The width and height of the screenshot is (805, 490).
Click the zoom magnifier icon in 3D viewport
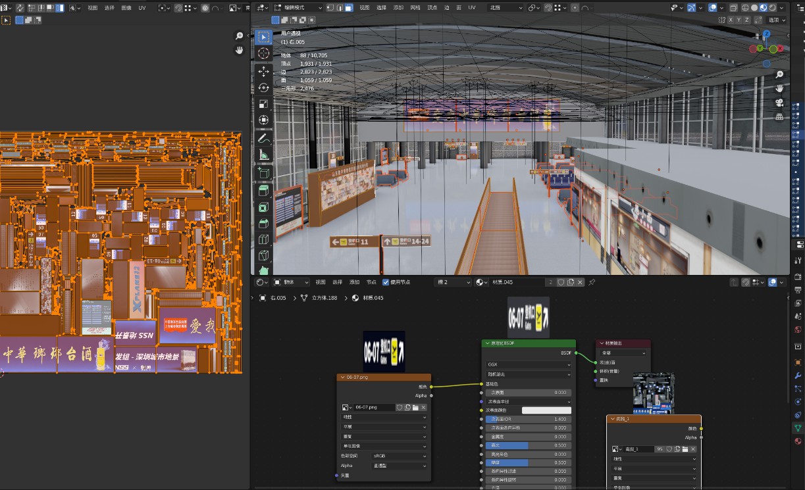pos(779,74)
